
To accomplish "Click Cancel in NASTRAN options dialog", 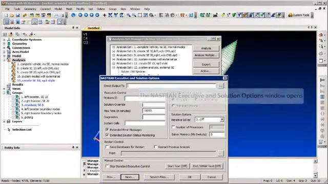I will pyautogui.click(x=212, y=177).
